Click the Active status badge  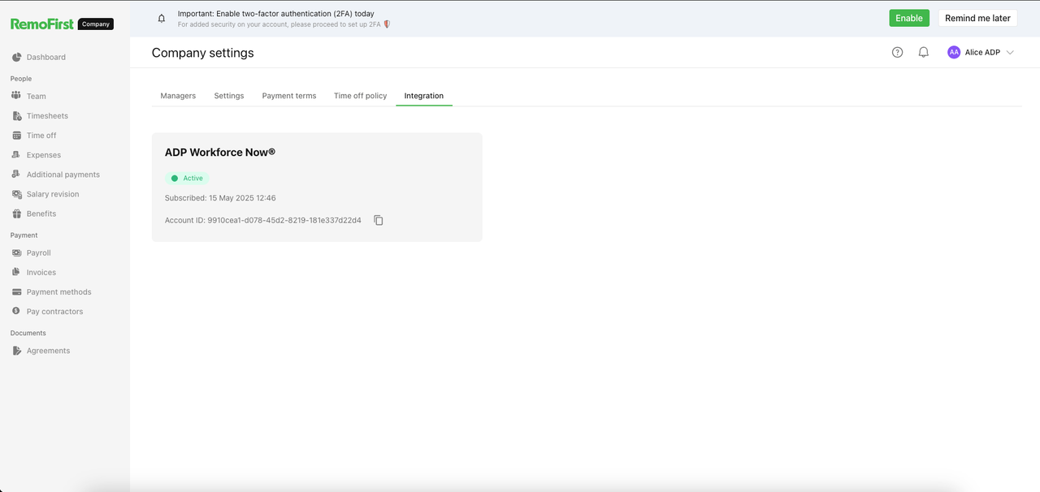pos(187,178)
